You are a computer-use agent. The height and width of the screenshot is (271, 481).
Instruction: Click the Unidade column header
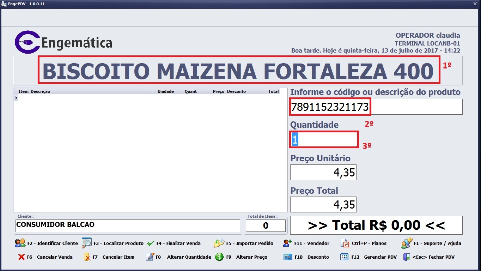(166, 91)
